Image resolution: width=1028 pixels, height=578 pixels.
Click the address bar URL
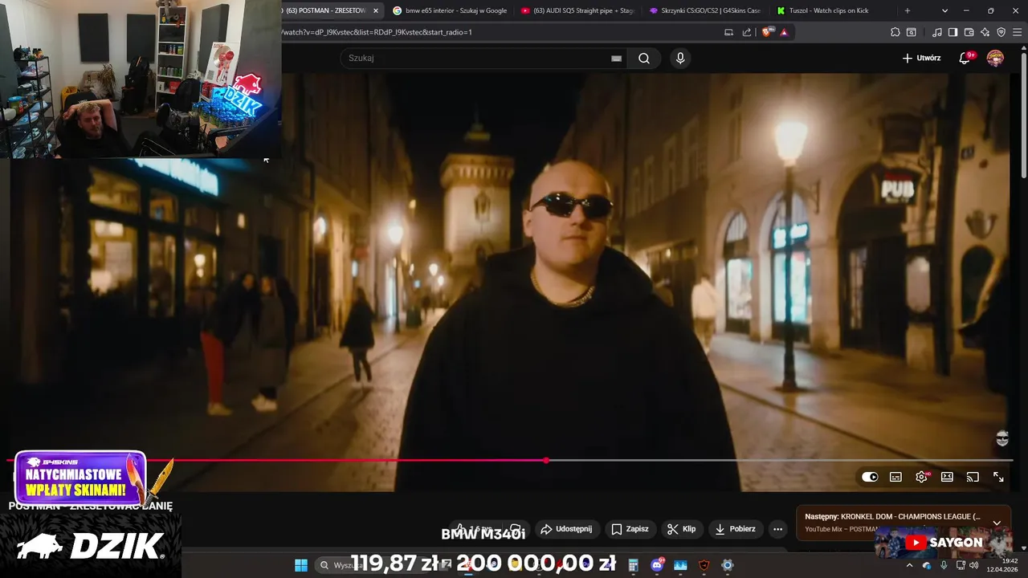click(377, 32)
